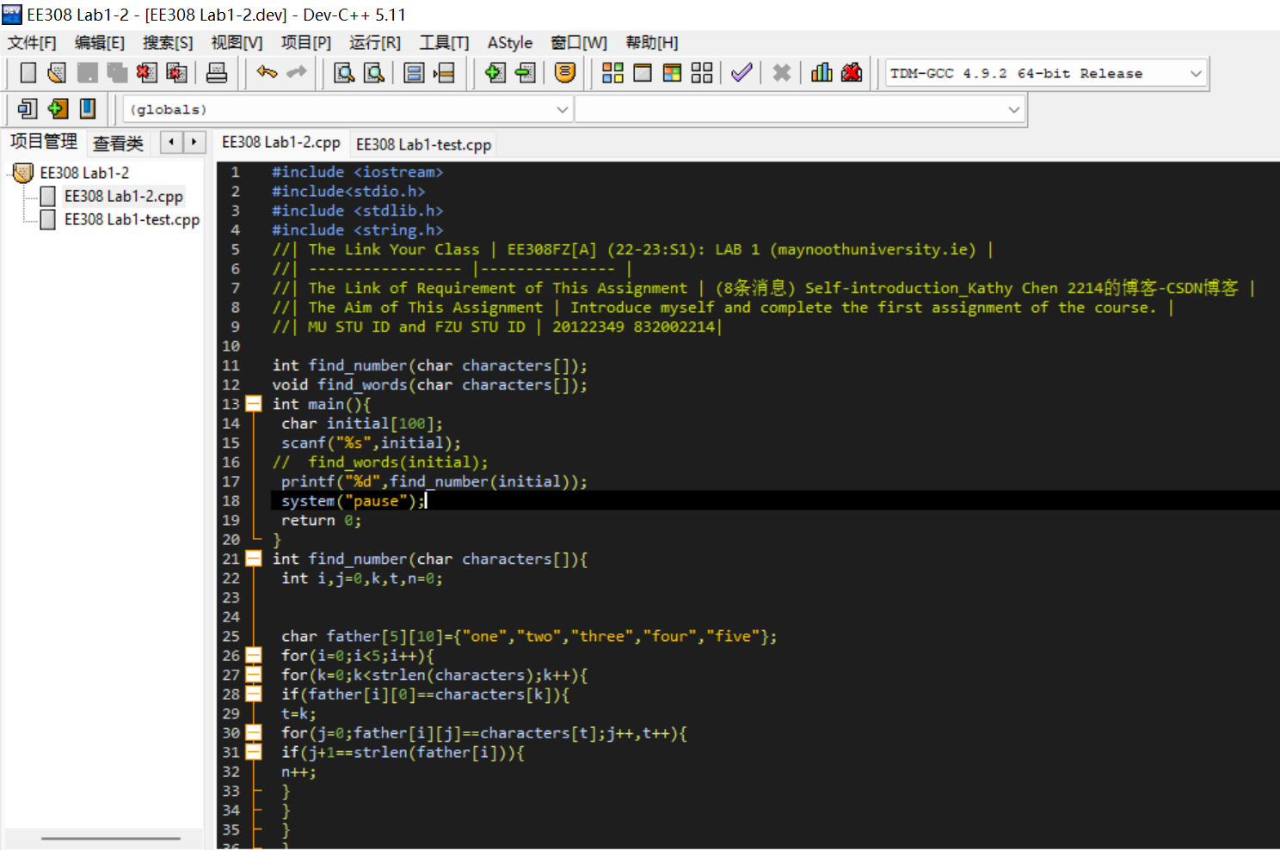Open the Find magnifier tool

pos(344,73)
